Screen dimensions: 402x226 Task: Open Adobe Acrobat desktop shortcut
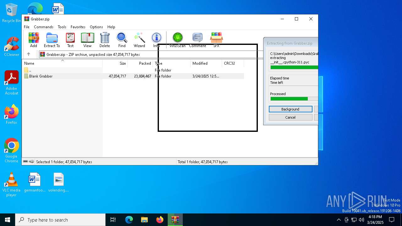coord(12,83)
